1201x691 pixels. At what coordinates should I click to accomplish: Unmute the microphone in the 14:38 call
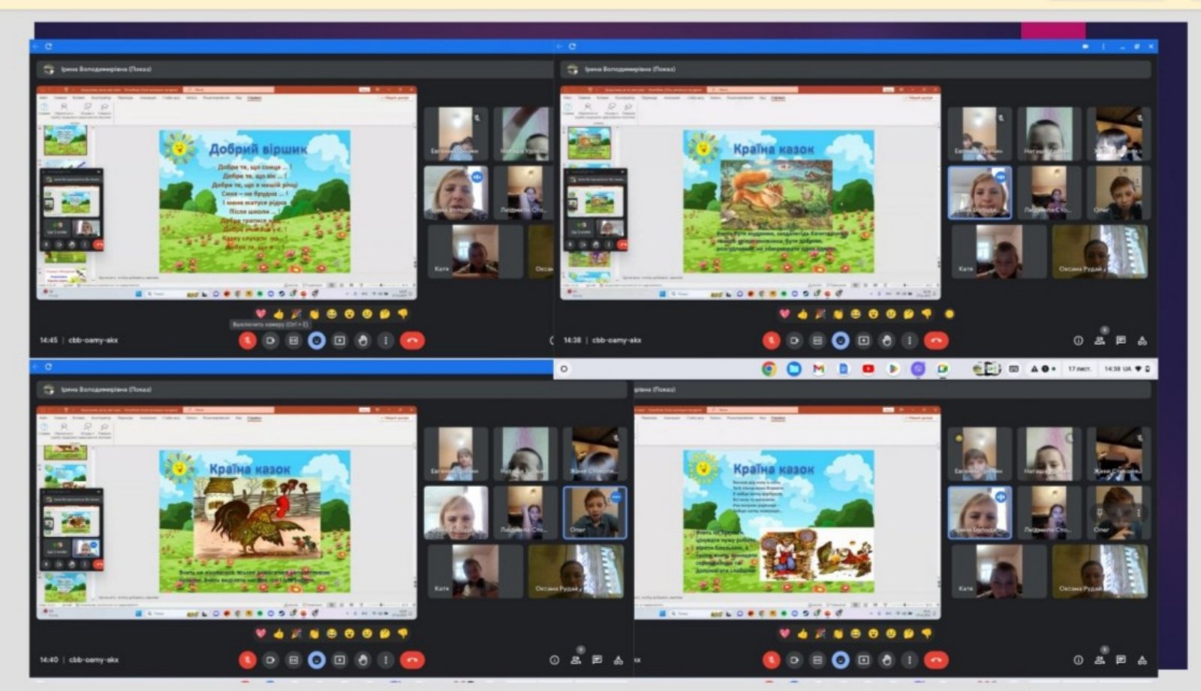(771, 341)
